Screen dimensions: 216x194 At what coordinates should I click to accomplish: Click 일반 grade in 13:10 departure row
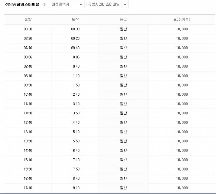pos(123,132)
